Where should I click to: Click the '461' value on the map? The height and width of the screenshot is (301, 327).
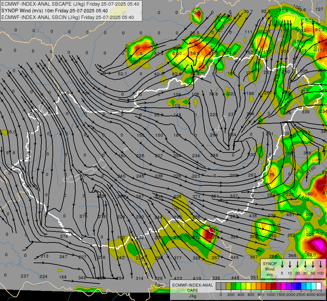[290, 215]
